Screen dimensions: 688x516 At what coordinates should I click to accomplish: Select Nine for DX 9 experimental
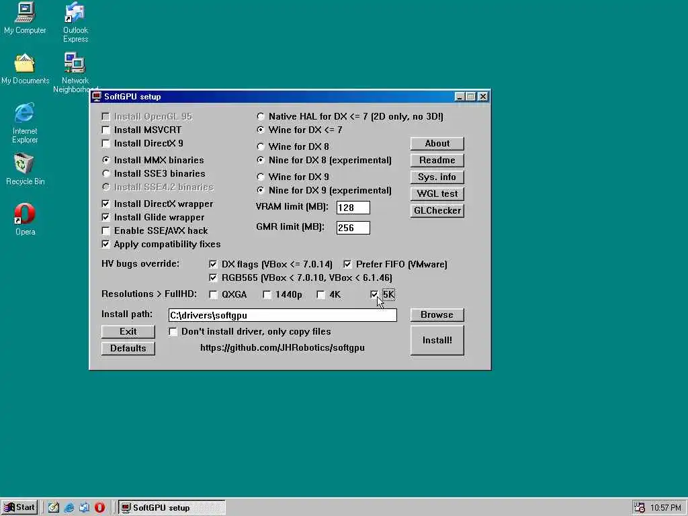tap(261, 190)
